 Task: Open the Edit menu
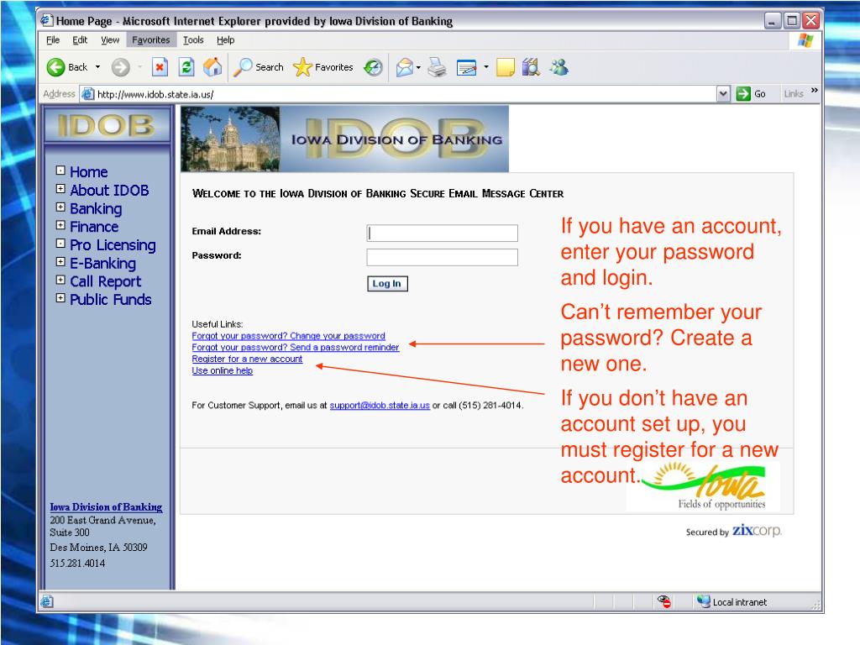80,40
